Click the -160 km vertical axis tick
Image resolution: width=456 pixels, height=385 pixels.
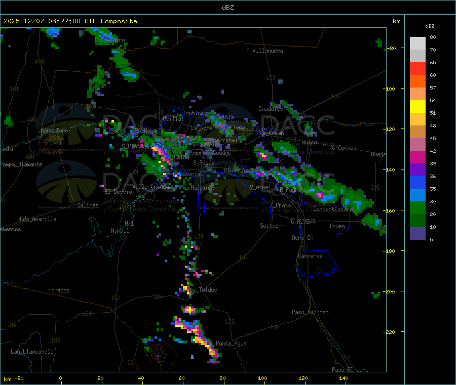390,210
